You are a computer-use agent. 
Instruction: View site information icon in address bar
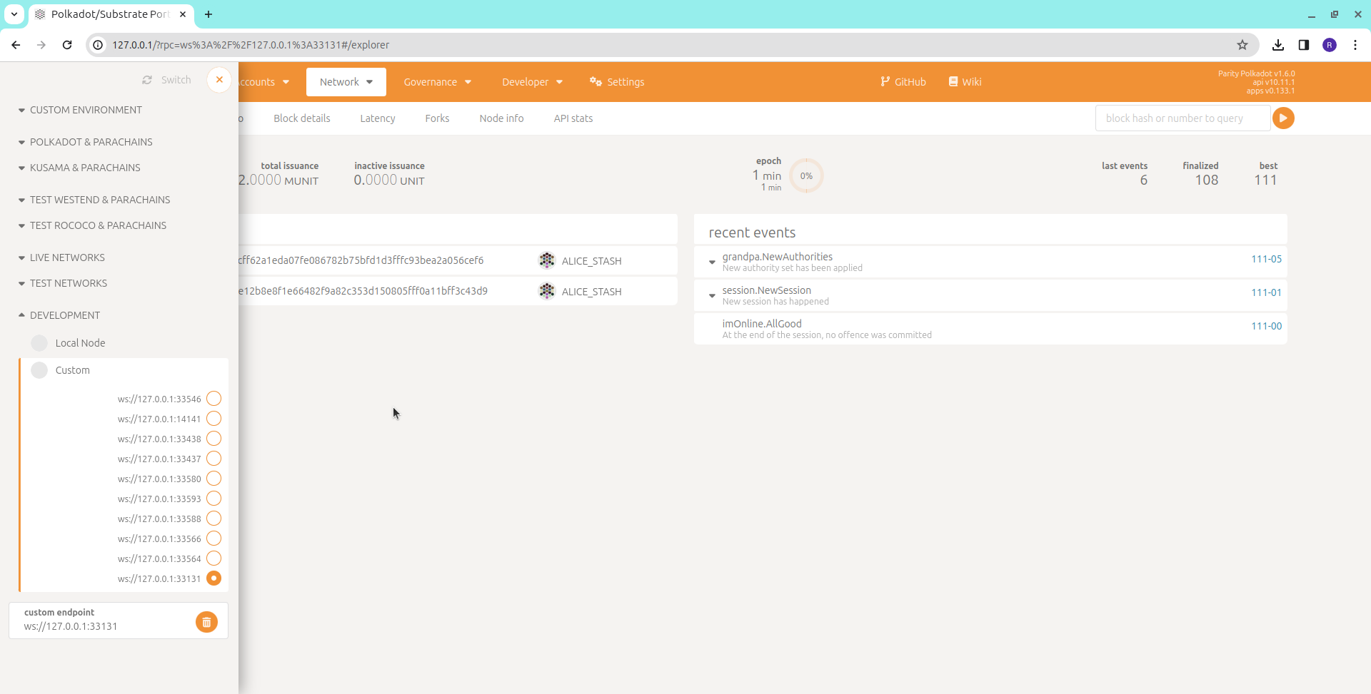click(x=99, y=45)
